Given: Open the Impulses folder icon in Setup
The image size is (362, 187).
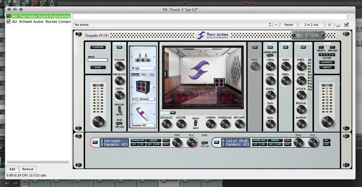Looking at the screenshot, I should (x=333, y=47).
